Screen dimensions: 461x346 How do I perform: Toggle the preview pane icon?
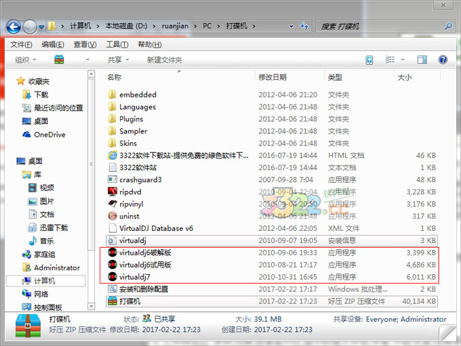[422, 60]
